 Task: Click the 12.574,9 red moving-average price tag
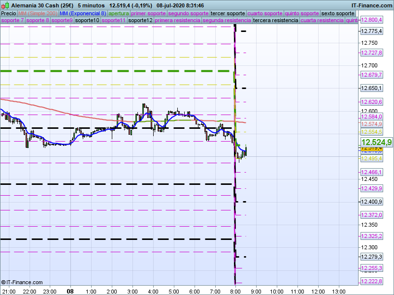372,124
